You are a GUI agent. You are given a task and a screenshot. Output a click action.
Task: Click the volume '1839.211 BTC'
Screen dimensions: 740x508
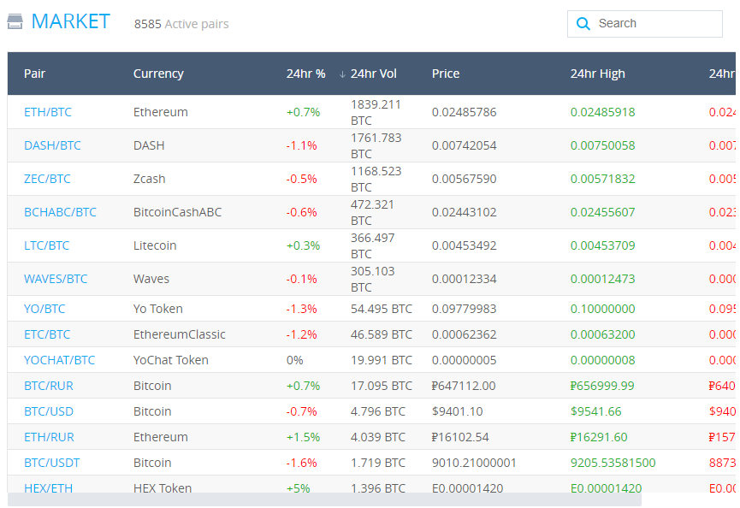tap(376, 112)
